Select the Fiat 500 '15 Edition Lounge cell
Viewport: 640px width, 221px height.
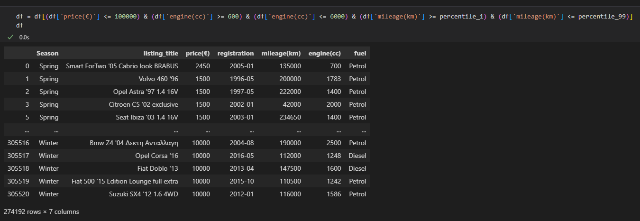[125, 181]
